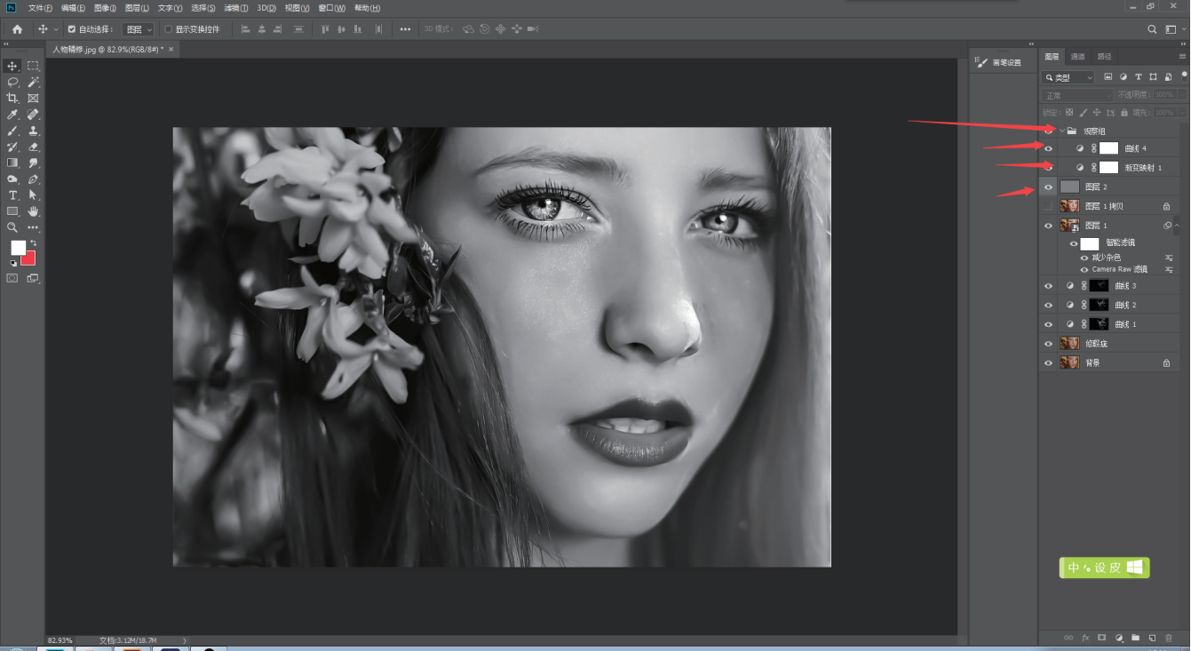Hide the 曲线 3 layer
The image size is (1191, 651).
tap(1048, 286)
